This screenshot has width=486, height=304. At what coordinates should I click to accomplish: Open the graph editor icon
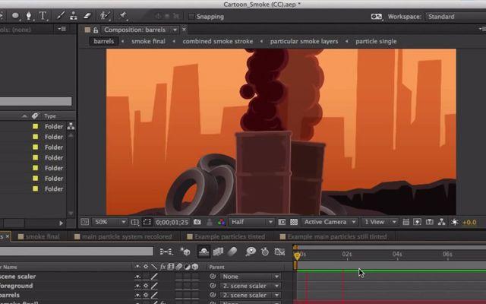click(x=280, y=252)
